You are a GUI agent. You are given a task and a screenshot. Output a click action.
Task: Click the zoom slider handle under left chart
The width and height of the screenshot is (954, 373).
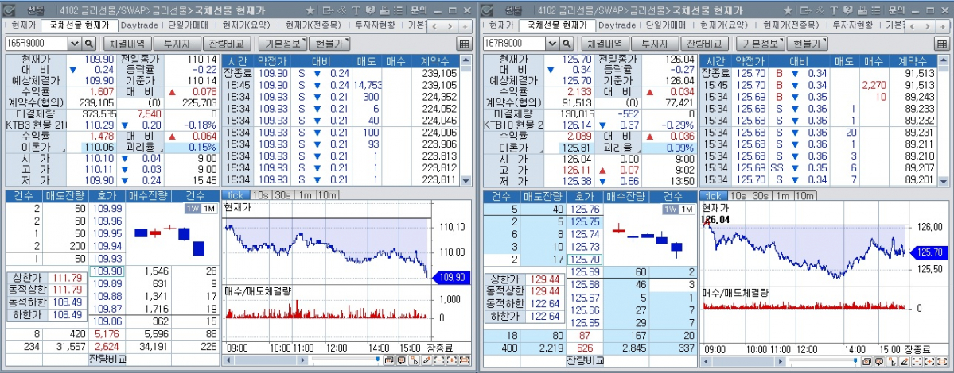377,360
